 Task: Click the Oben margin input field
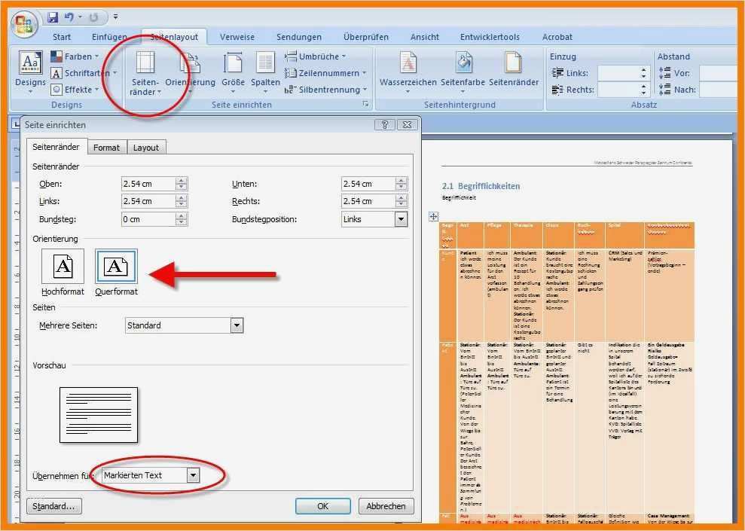click(x=148, y=184)
